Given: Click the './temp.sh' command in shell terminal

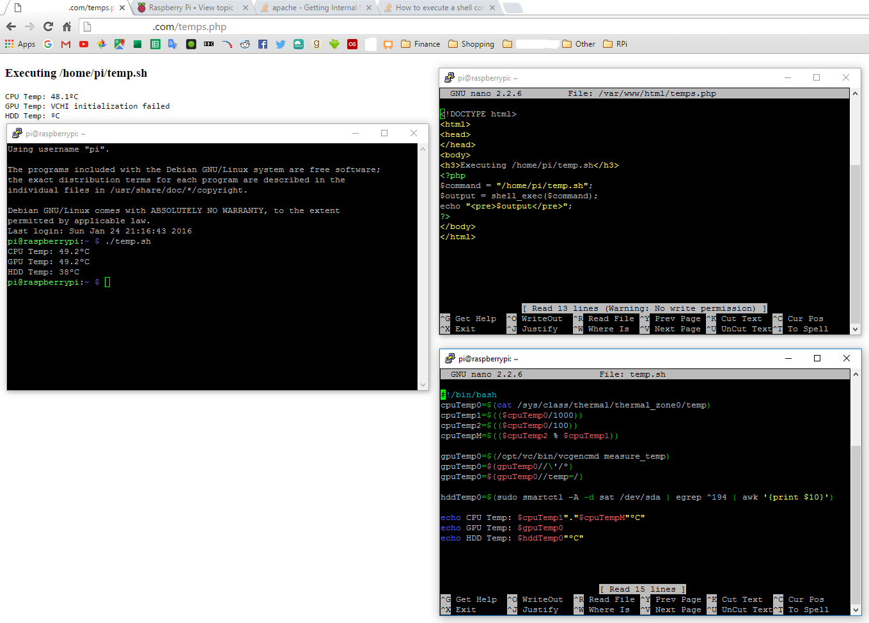Looking at the screenshot, I should tap(128, 241).
